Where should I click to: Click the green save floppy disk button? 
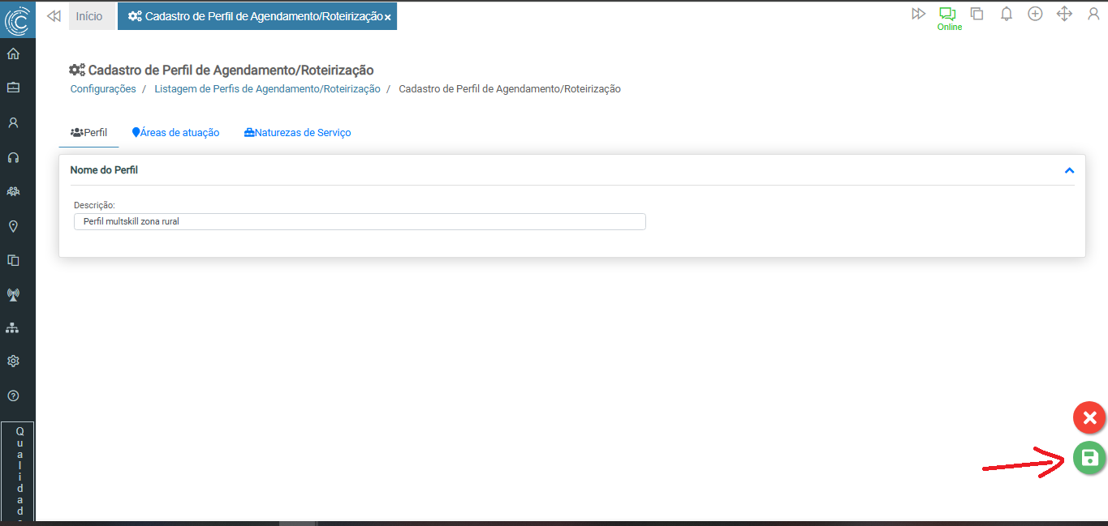1089,458
